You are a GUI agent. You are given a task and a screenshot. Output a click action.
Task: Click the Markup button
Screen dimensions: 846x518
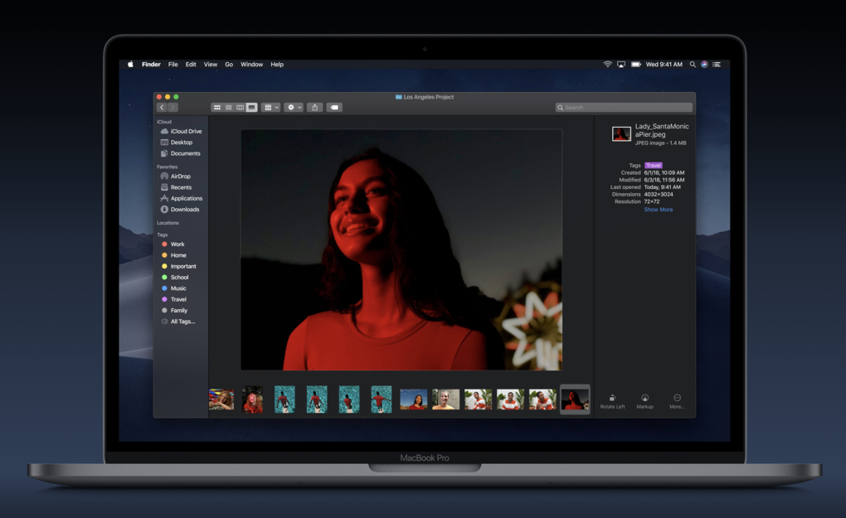point(644,402)
